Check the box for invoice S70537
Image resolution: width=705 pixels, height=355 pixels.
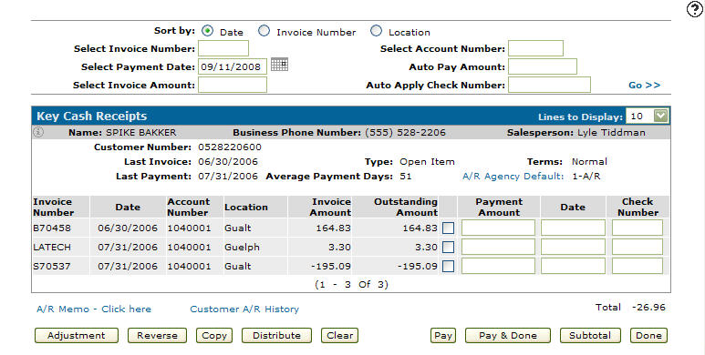(449, 267)
